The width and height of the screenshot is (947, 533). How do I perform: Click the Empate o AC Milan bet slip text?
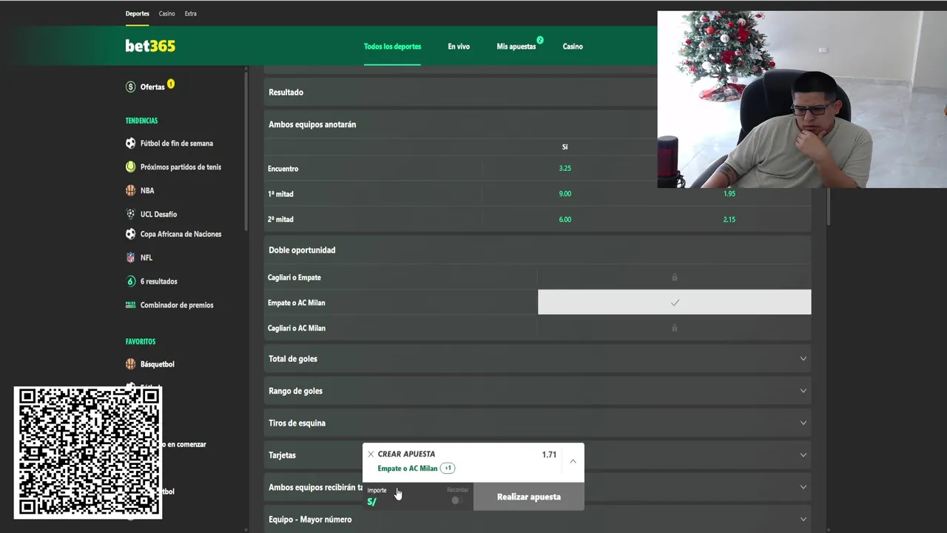407,468
